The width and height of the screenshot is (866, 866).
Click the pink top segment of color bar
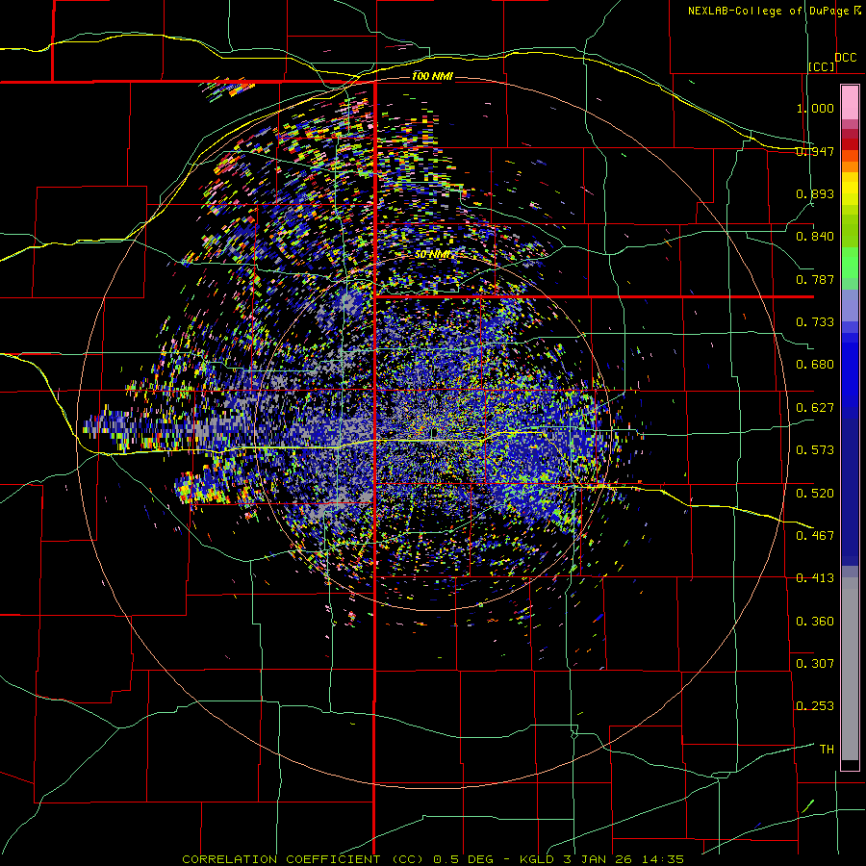click(x=850, y=102)
